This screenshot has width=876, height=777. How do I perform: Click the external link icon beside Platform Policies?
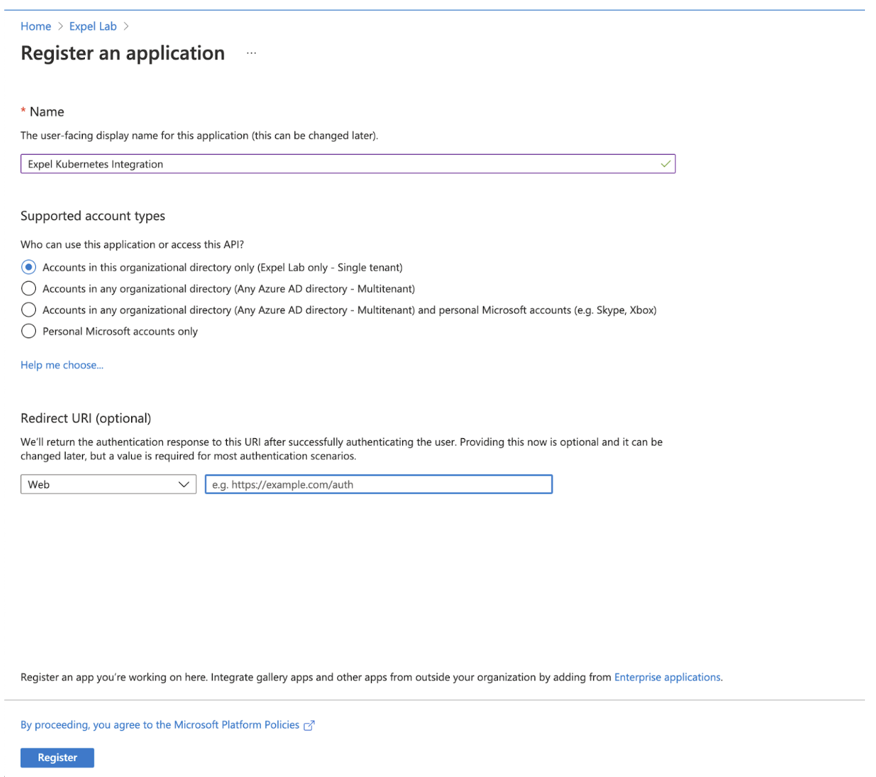pos(309,725)
